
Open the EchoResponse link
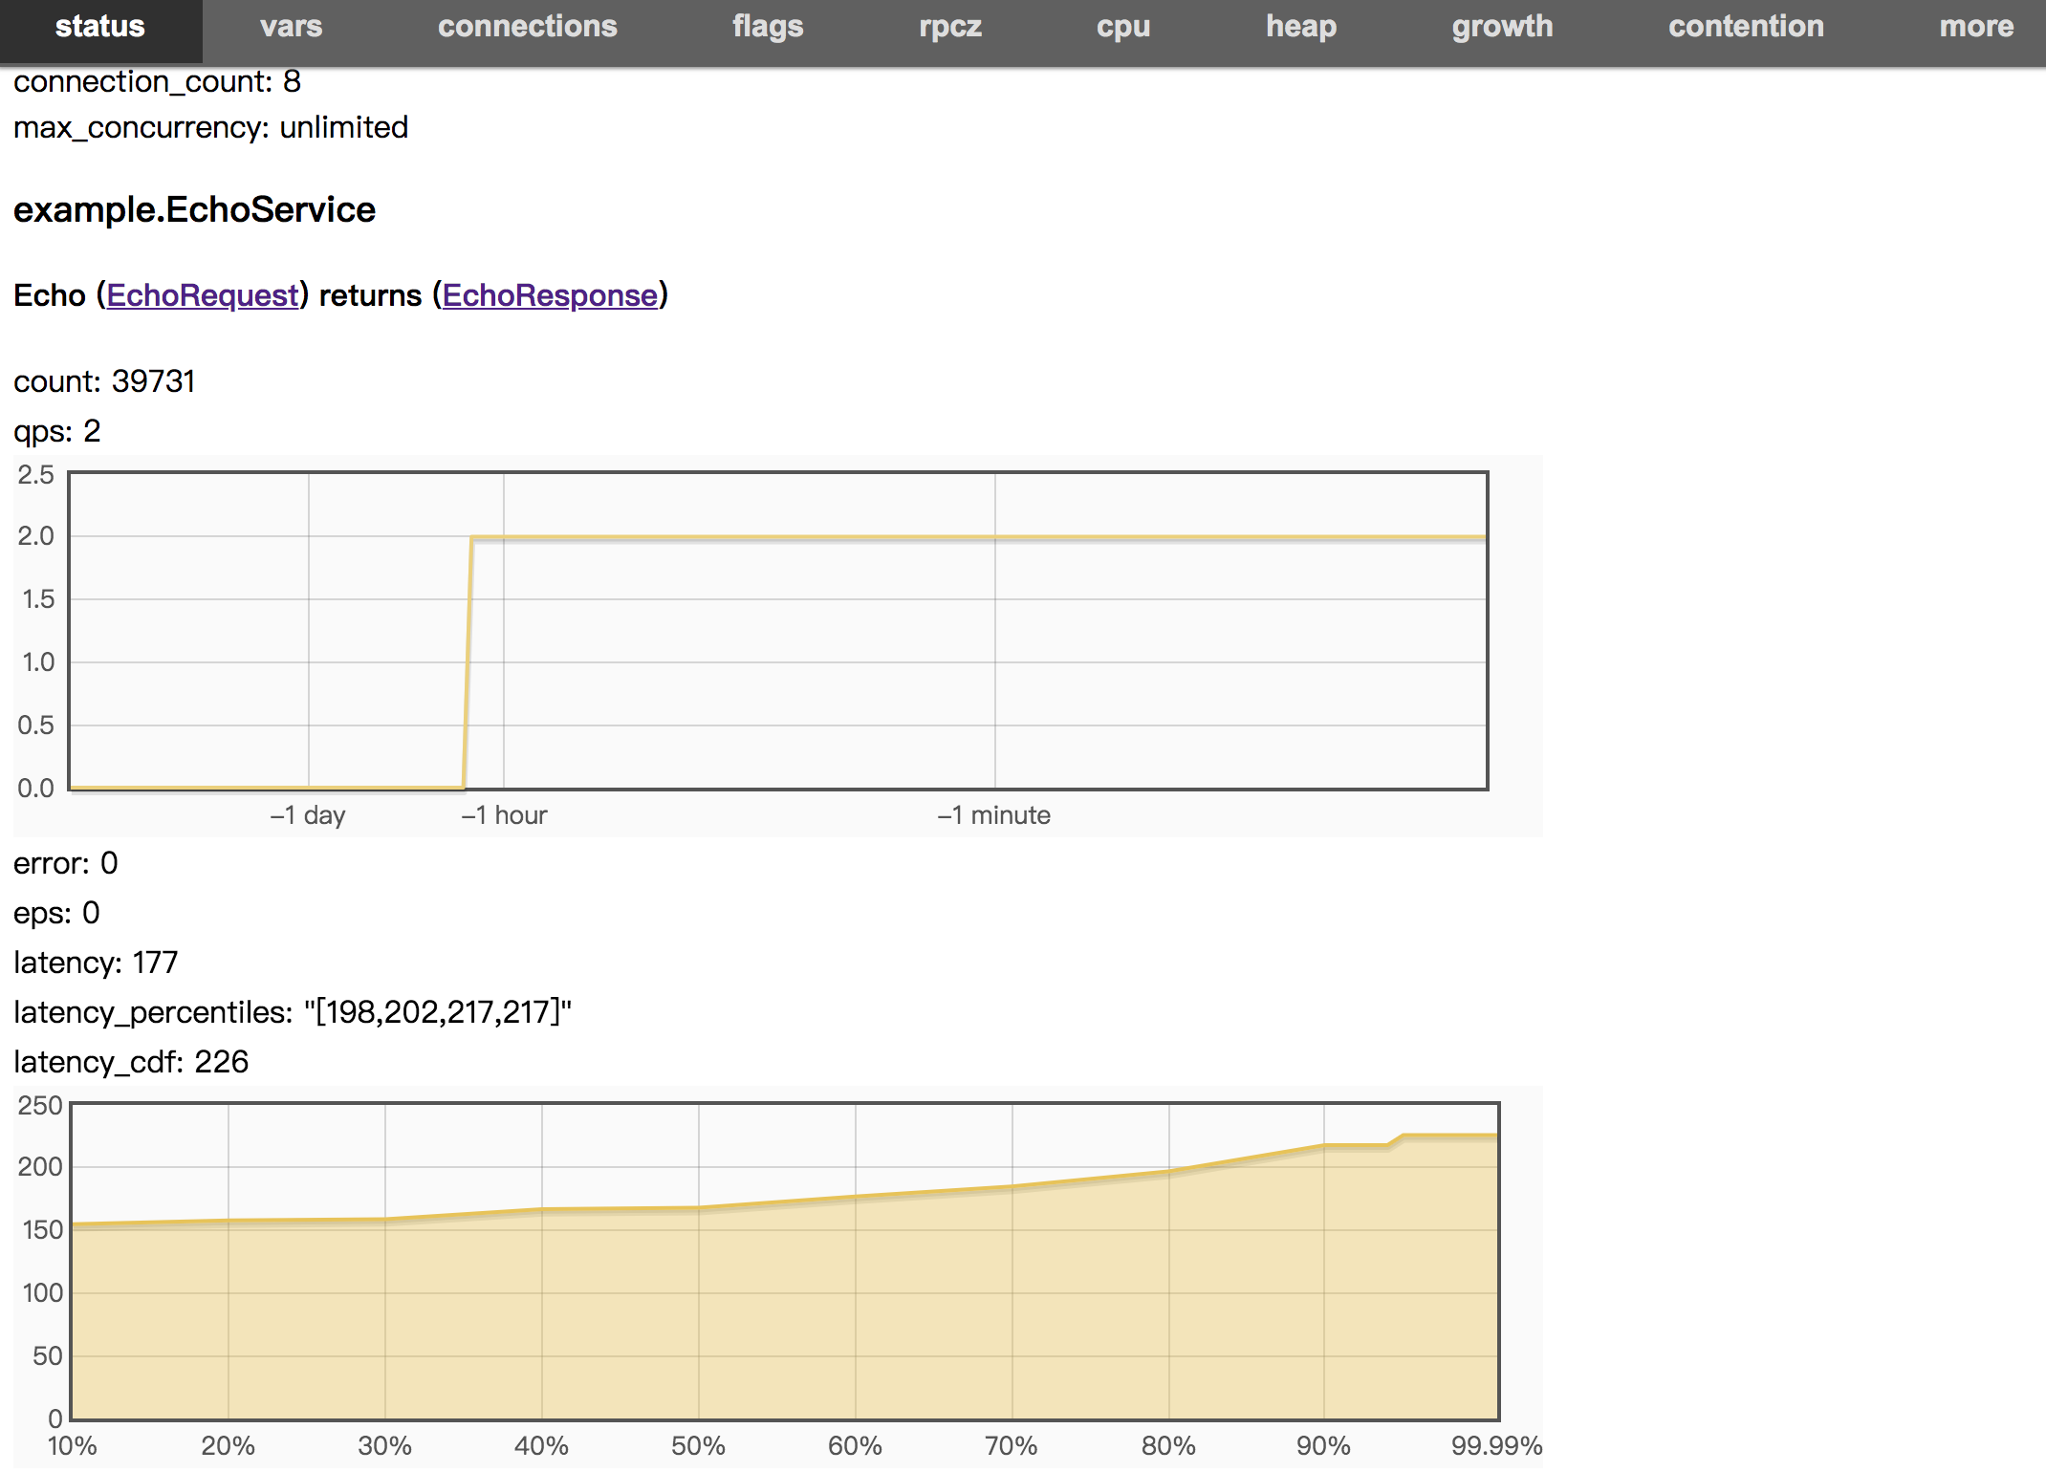pos(550,295)
